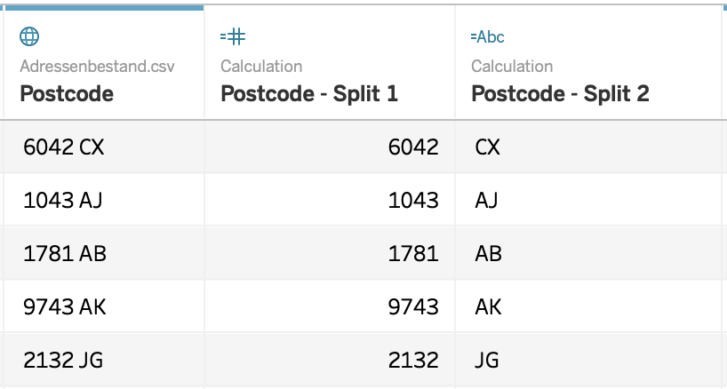Click the calculated string Abc icon on Split 2

point(487,36)
